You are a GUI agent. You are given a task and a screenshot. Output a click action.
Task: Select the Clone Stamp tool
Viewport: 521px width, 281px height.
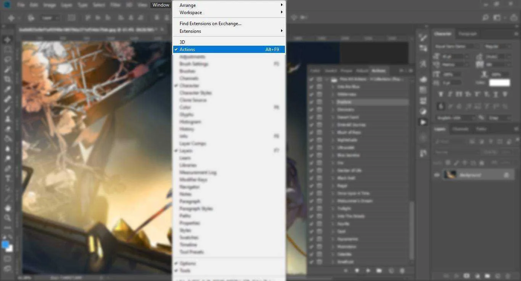pos(7,119)
